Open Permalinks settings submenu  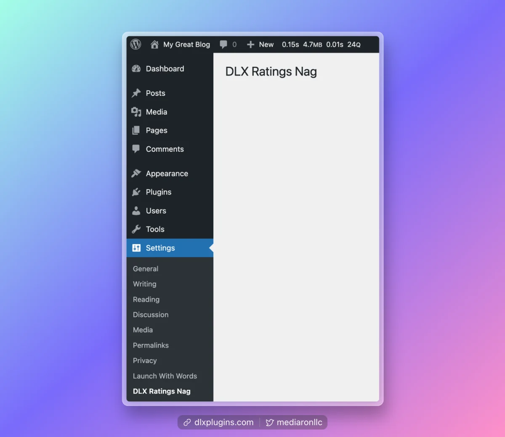[x=151, y=345]
